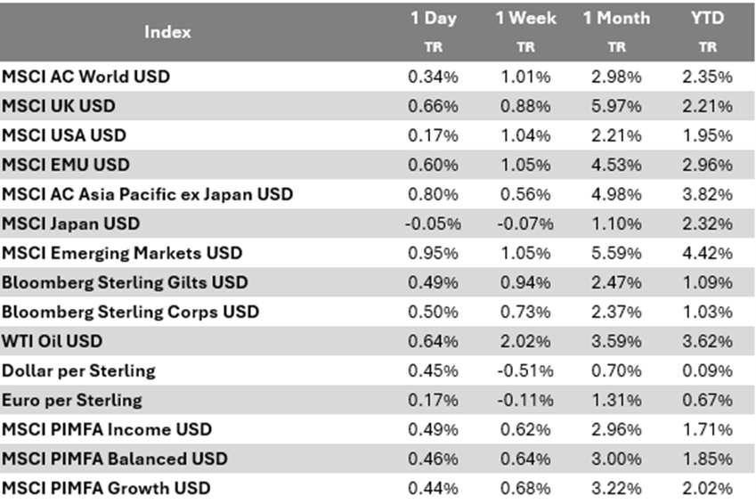Click the Euro per Sterling row label
The width and height of the screenshot is (756, 504).
[72, 400]
